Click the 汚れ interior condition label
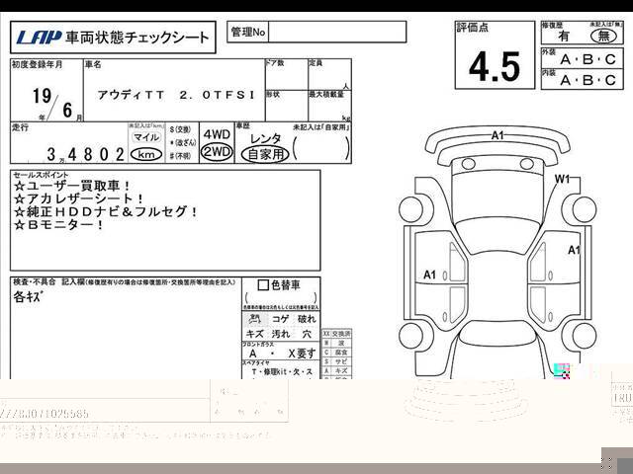This screenshot has height=474, width=633. tap(280, 334)
